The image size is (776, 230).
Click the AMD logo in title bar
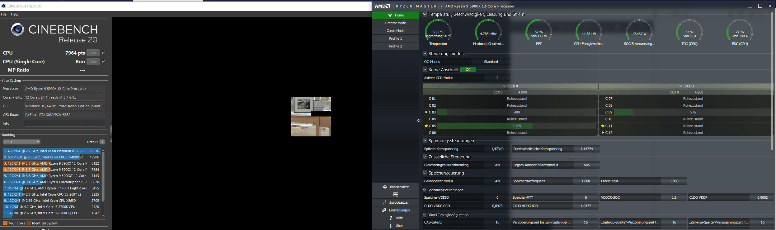pyautogui.click(x=382, y=6)
